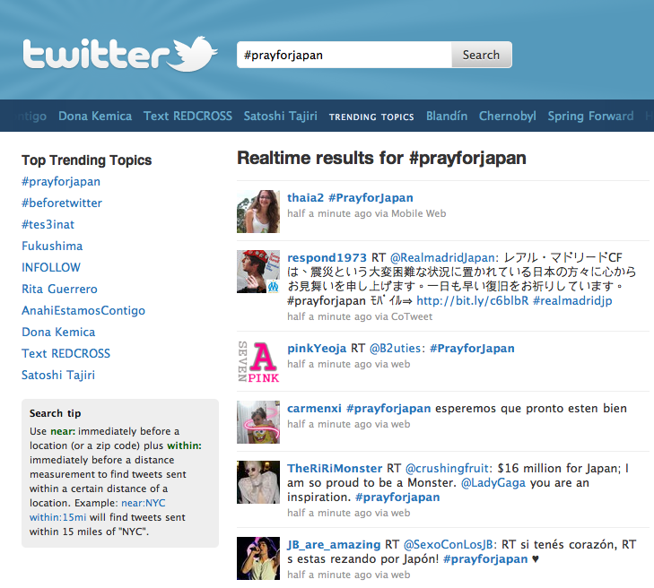Visit JB_are_amazing username link
Viewport: 654px width, 588px height.
(334, 545)
